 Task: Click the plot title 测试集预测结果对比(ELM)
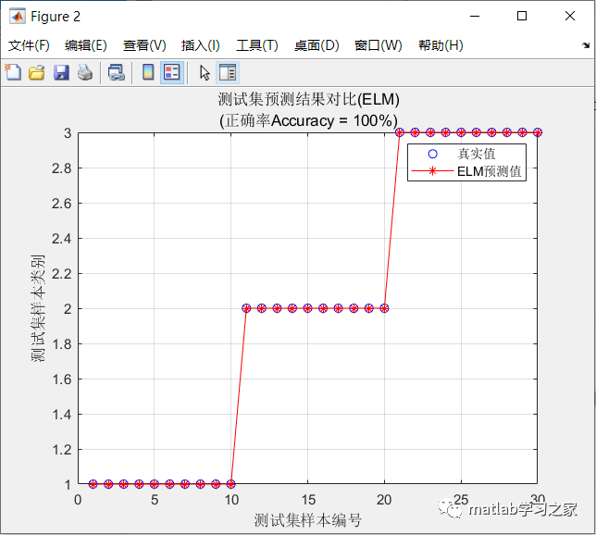click(309, 100)
